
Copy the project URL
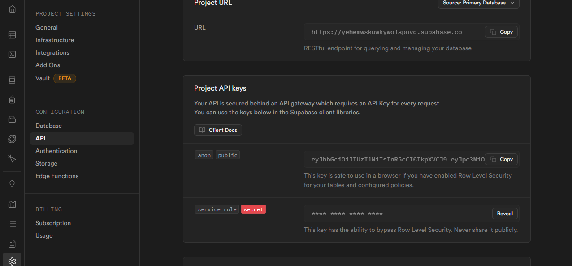pyautogui.click(x=502, y=32)
